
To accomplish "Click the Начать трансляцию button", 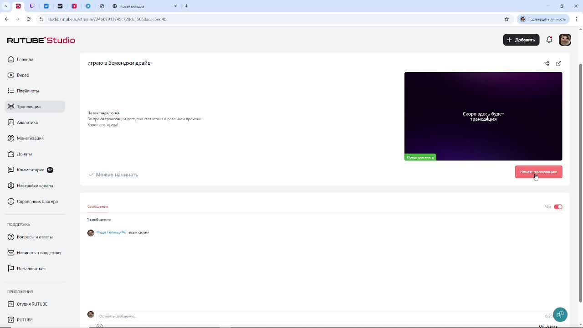I will (x=538, y=172).
